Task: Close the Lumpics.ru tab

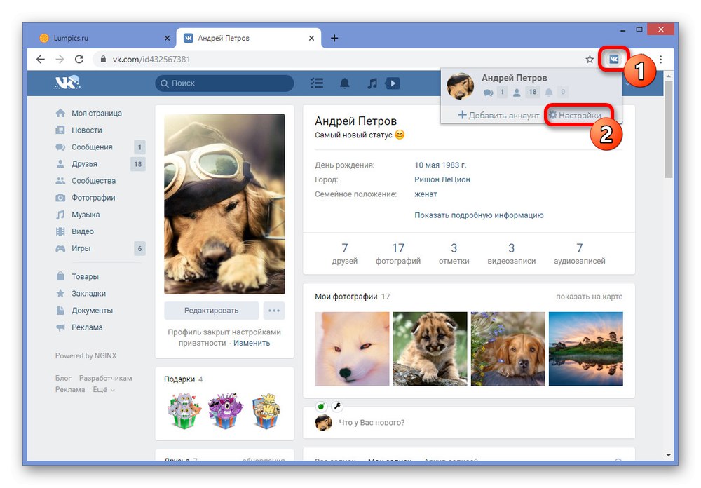Action: click(168, 38)
